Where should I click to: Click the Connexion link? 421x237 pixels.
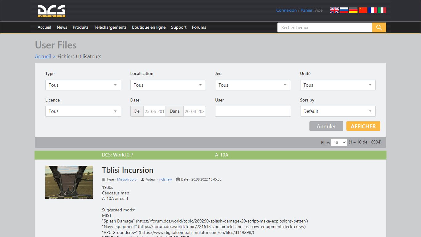point(286,10)
